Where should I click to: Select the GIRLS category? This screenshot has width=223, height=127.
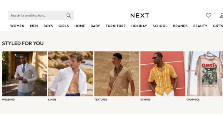pyautogui.click(x=64, y=26)
